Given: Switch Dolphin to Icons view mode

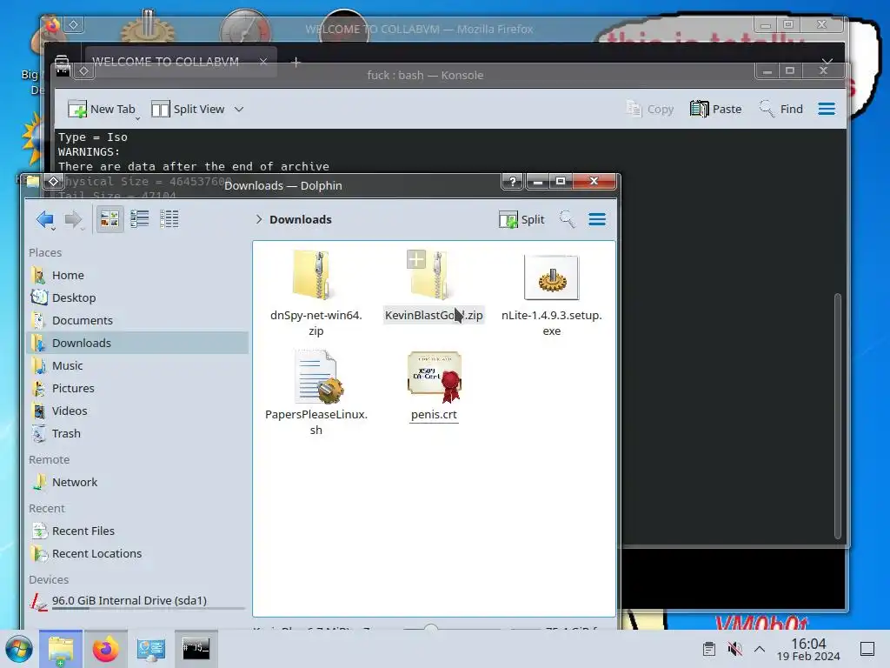Looking at the screenshot, I should coord(110,219).
